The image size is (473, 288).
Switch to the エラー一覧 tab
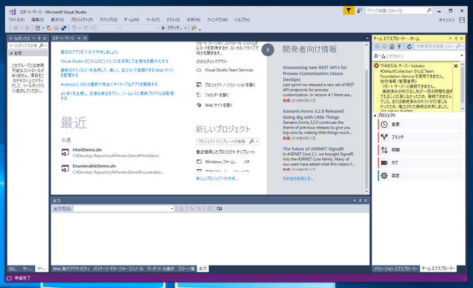(186, 268)
